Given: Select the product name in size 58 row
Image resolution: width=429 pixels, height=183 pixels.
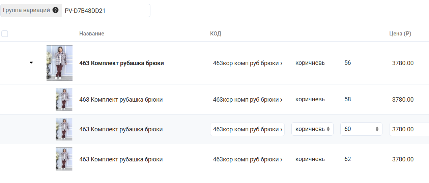Looking at the screenshot, I should (121, 100).
